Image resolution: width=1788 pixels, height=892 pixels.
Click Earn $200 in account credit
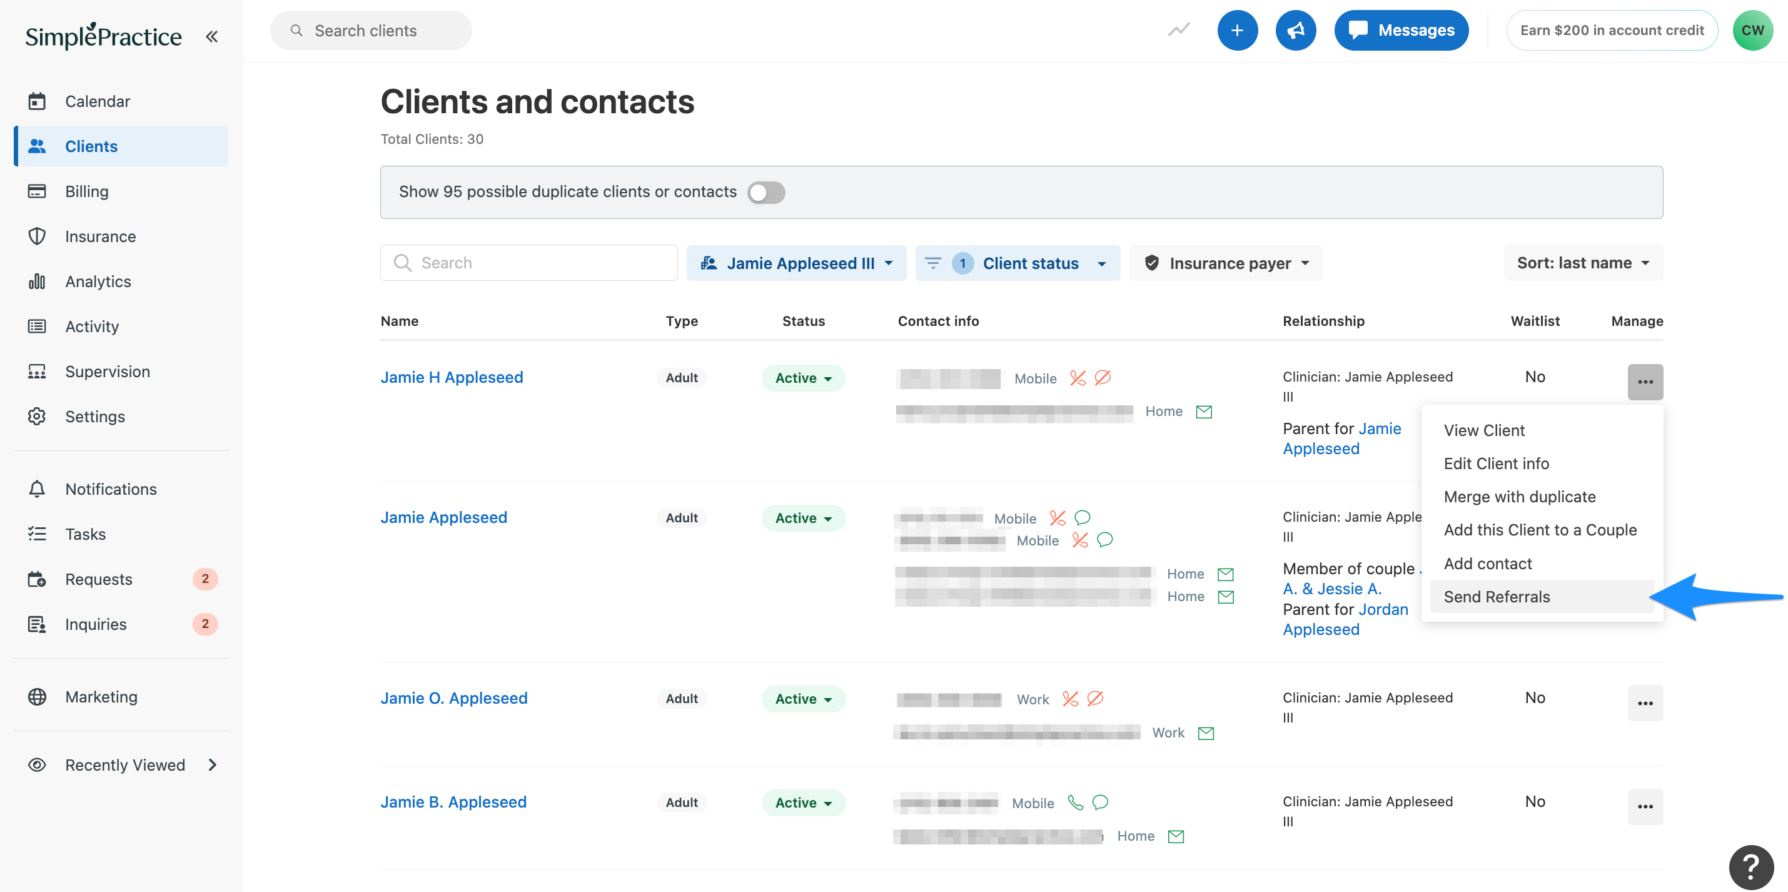coord(1611,30)
